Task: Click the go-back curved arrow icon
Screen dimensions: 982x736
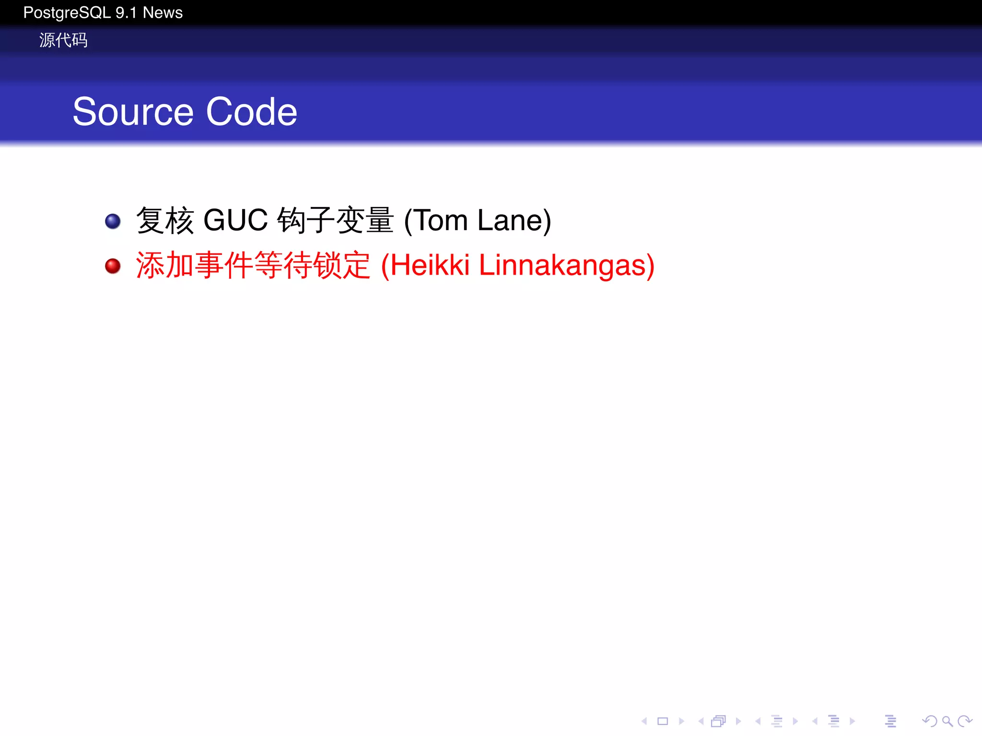Action: pyautogui.click(x=930, y=721)
